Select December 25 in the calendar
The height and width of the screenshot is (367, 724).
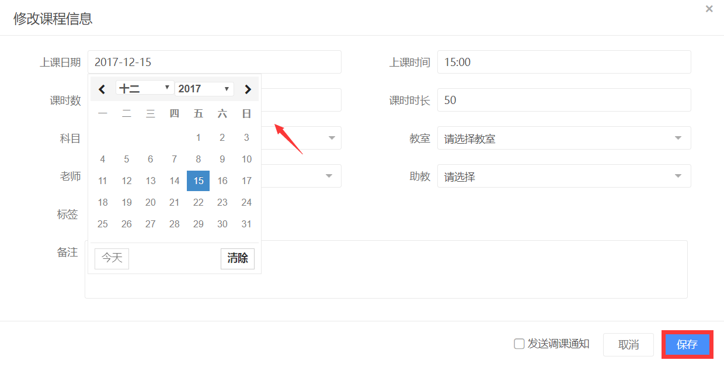[x=103, y=224]
